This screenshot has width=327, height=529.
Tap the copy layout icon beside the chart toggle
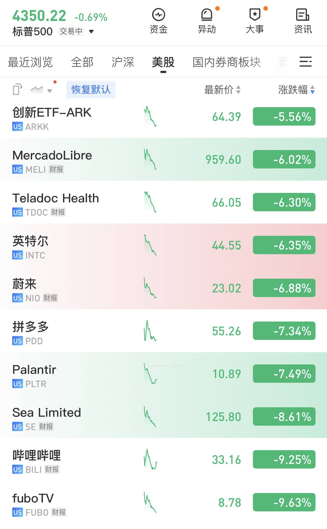tap(17, 90)
